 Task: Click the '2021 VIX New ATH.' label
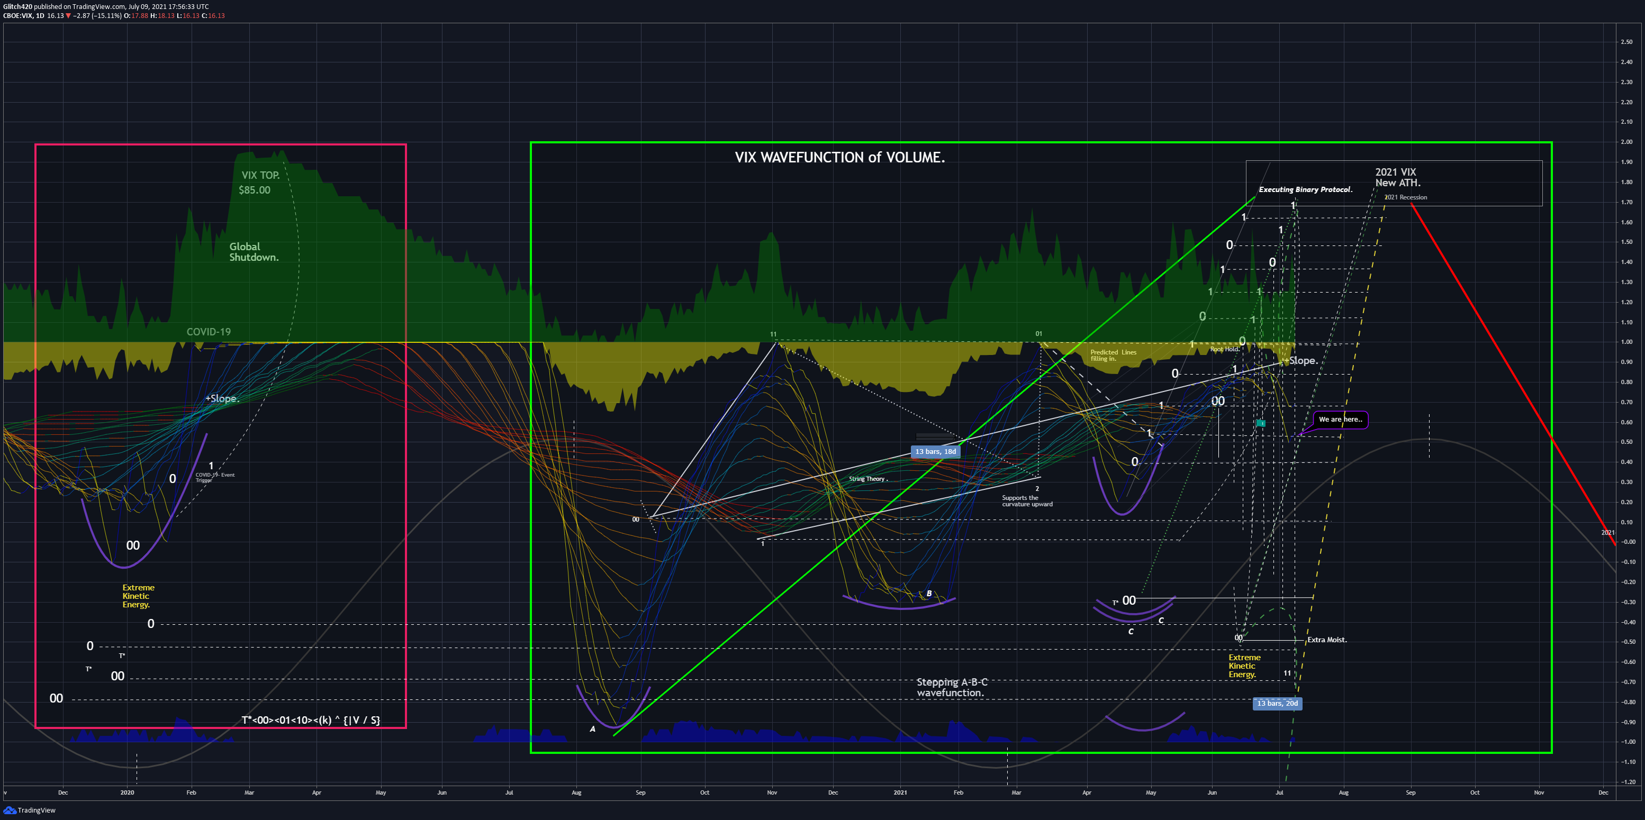[1397, 177]
